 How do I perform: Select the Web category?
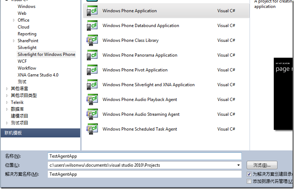point(22,13)
